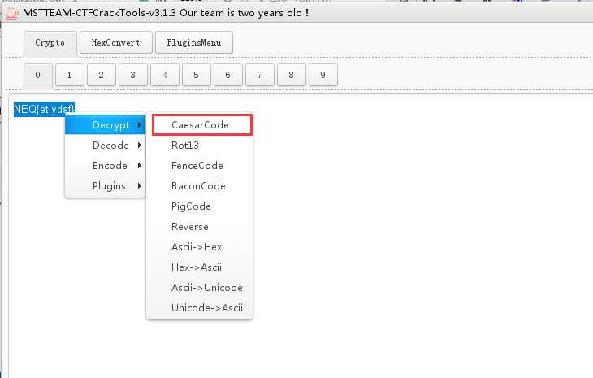Expand the Decode submenu arrow
The width and height of the screenshot is (593, 378).
coord(140,146)
